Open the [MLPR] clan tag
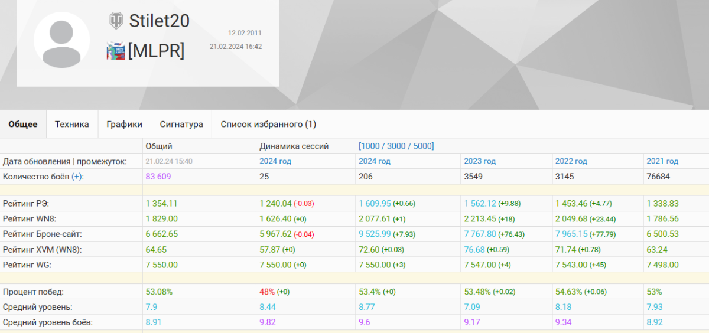The image size is (709, 333). click(156, 51)
